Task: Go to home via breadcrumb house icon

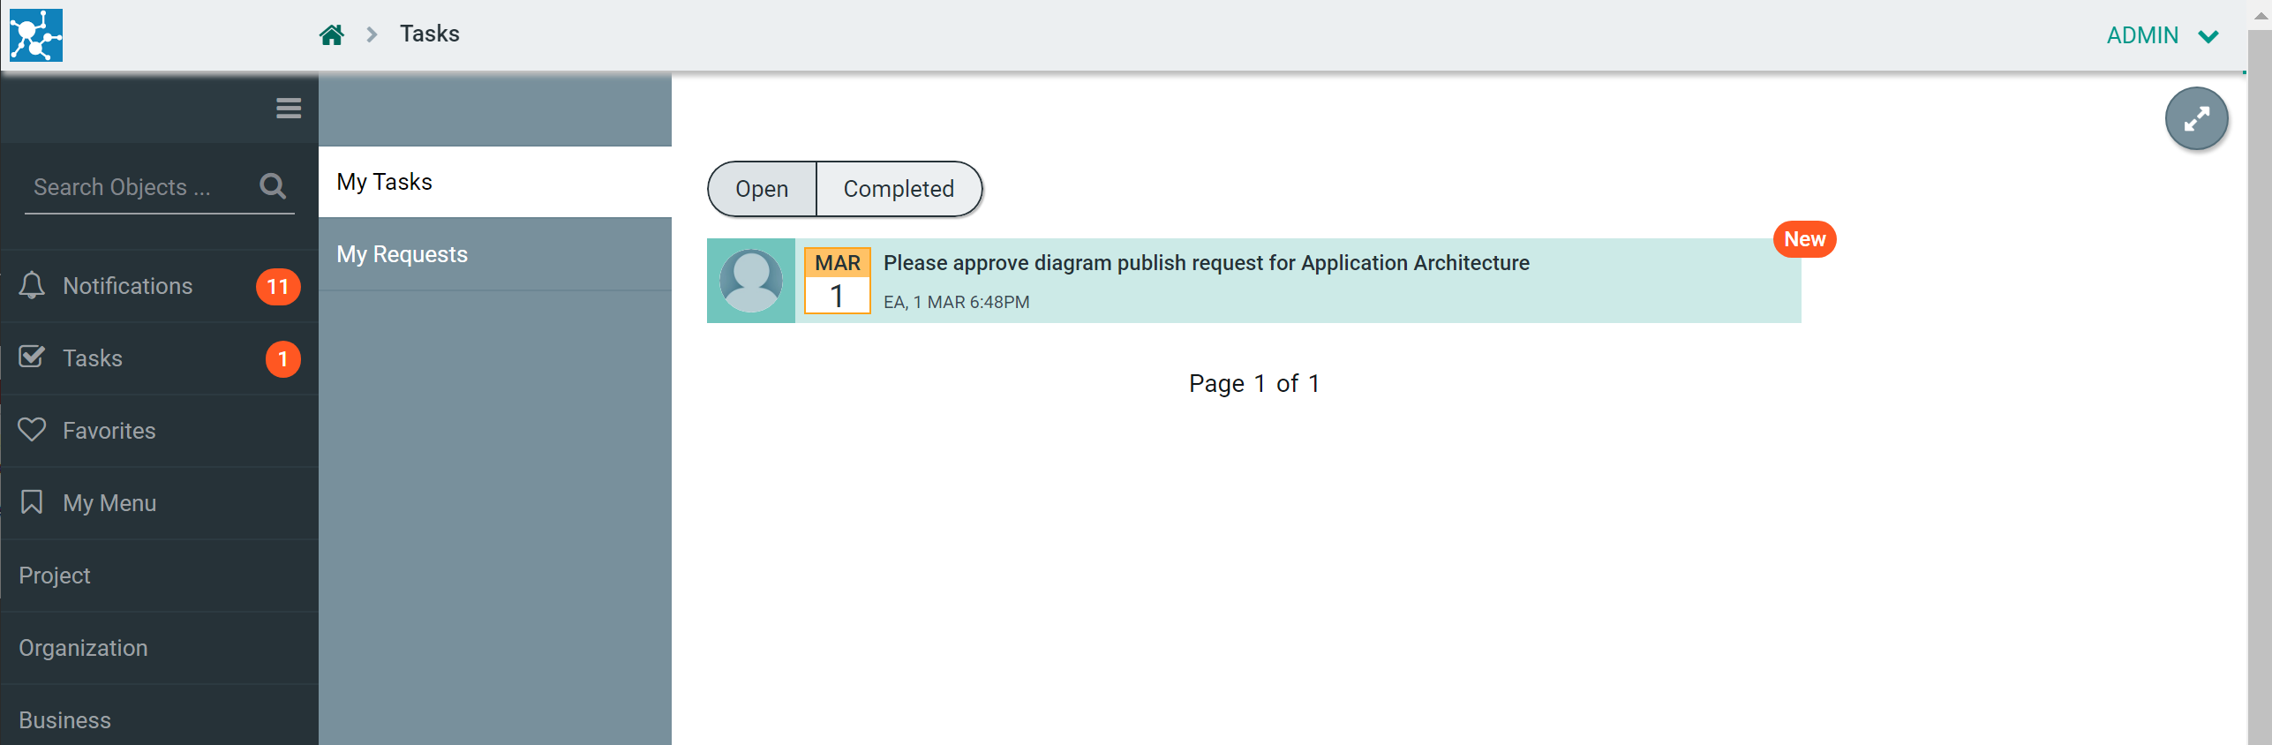Action: pyautogui.click(x=332, y=35)
